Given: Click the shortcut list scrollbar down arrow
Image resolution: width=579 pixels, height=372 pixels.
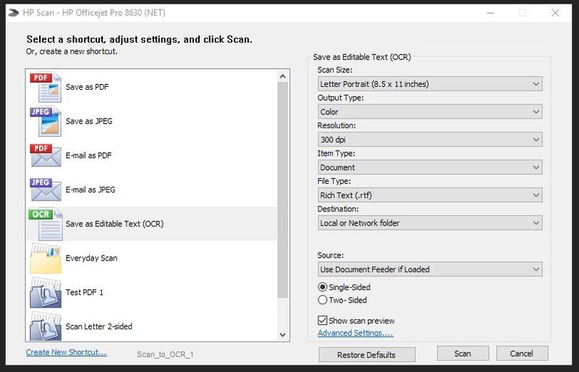Looking at the screenshot, I should pos(283,334).
